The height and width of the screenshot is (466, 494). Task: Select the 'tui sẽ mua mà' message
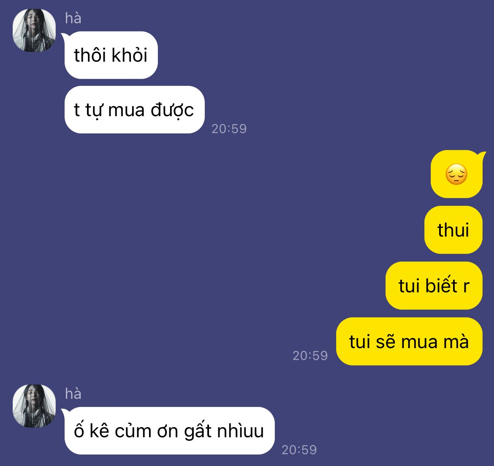tap(409, 341)
